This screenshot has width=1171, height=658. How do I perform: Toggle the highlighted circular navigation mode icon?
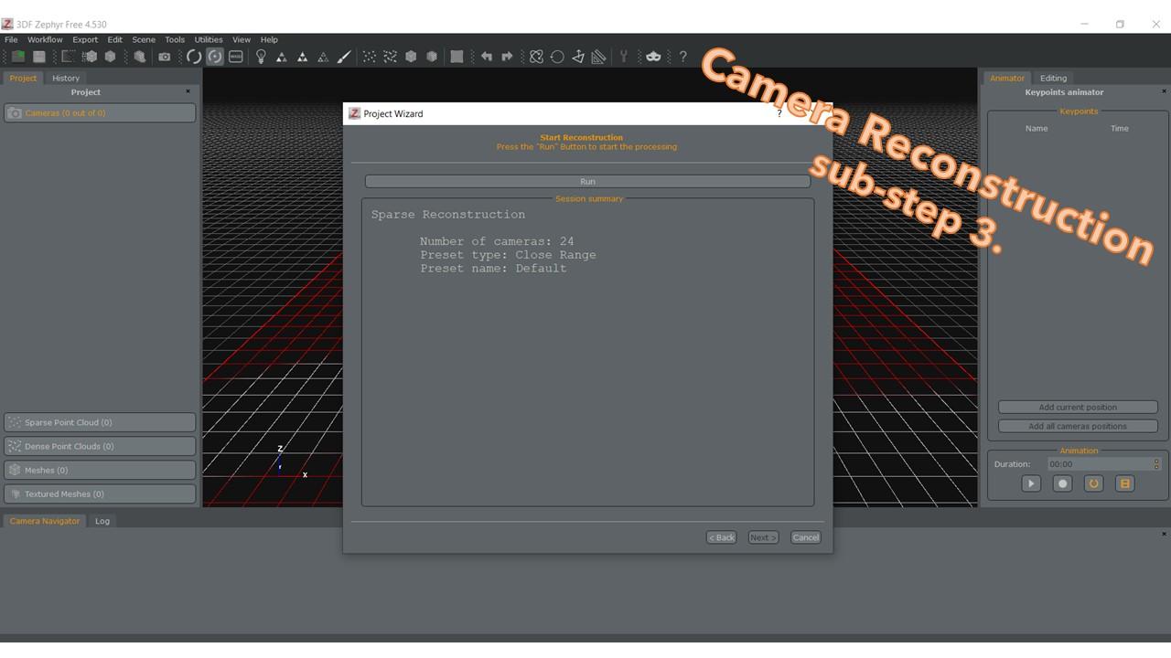[x=215, y=57]
